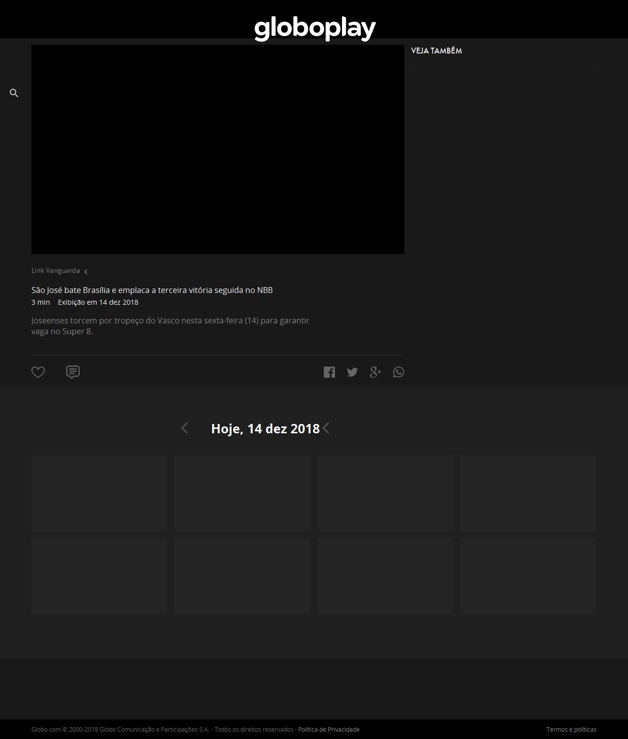Open the first thumbnail in the bottom row
Image resolution: width=628 pixels, height=739 pixels.
click(99, 576)
